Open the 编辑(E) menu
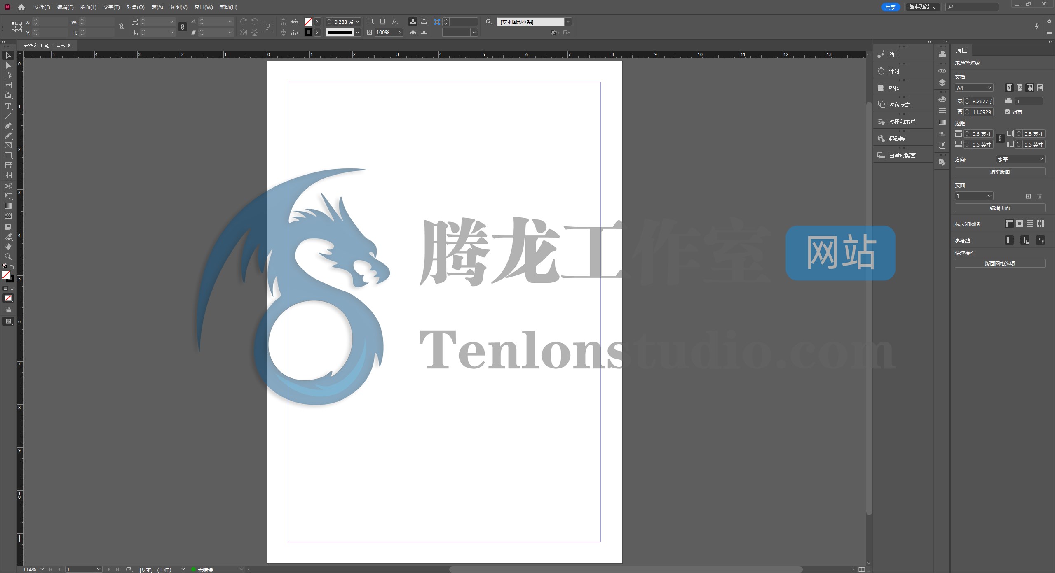This screenshot has height=573, width=1055. tap(65, 7)
